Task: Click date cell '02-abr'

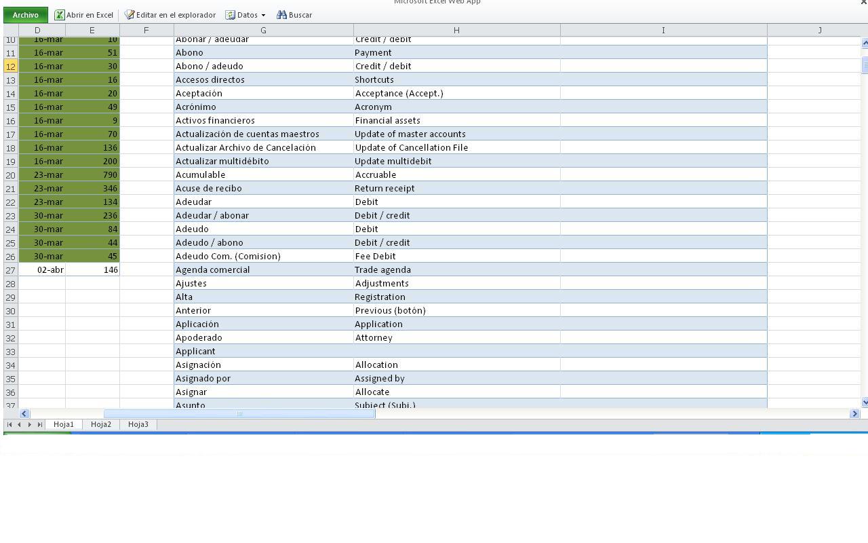Action: [x=42, y=269]
